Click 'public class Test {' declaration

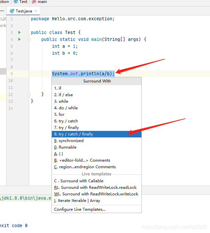tap(55, 32)
